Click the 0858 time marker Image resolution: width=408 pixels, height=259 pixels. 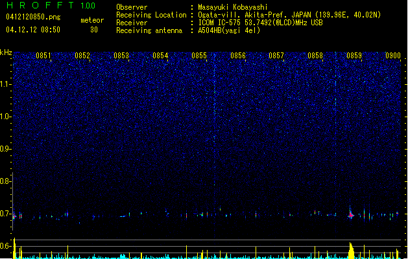[x=315, y=56]
